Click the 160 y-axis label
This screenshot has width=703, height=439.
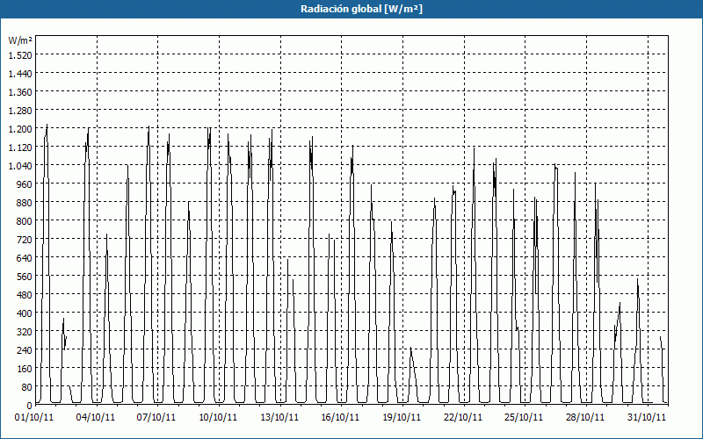[25, 369]
